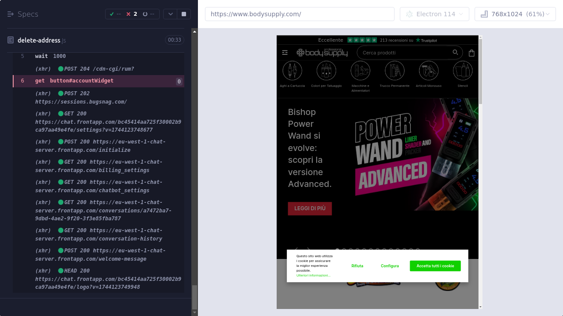Click the Configura cookie option

(x=390, y=266)
